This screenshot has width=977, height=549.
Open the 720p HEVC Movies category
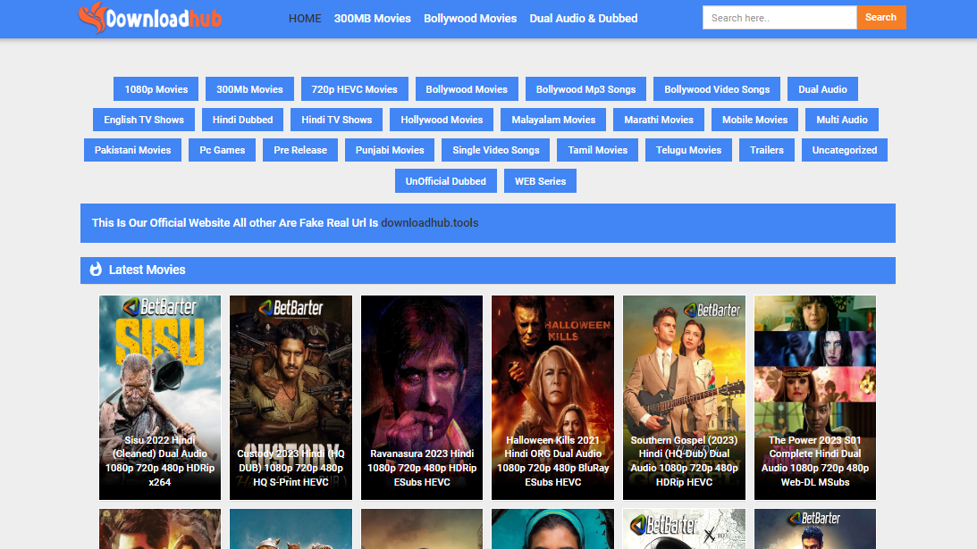pyautogui.click(x=355, y=89)
